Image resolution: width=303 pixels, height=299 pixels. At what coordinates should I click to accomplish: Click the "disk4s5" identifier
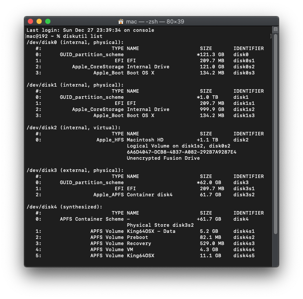(244, 255)
